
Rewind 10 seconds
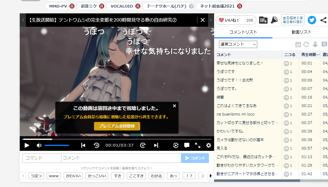[97, 145]
